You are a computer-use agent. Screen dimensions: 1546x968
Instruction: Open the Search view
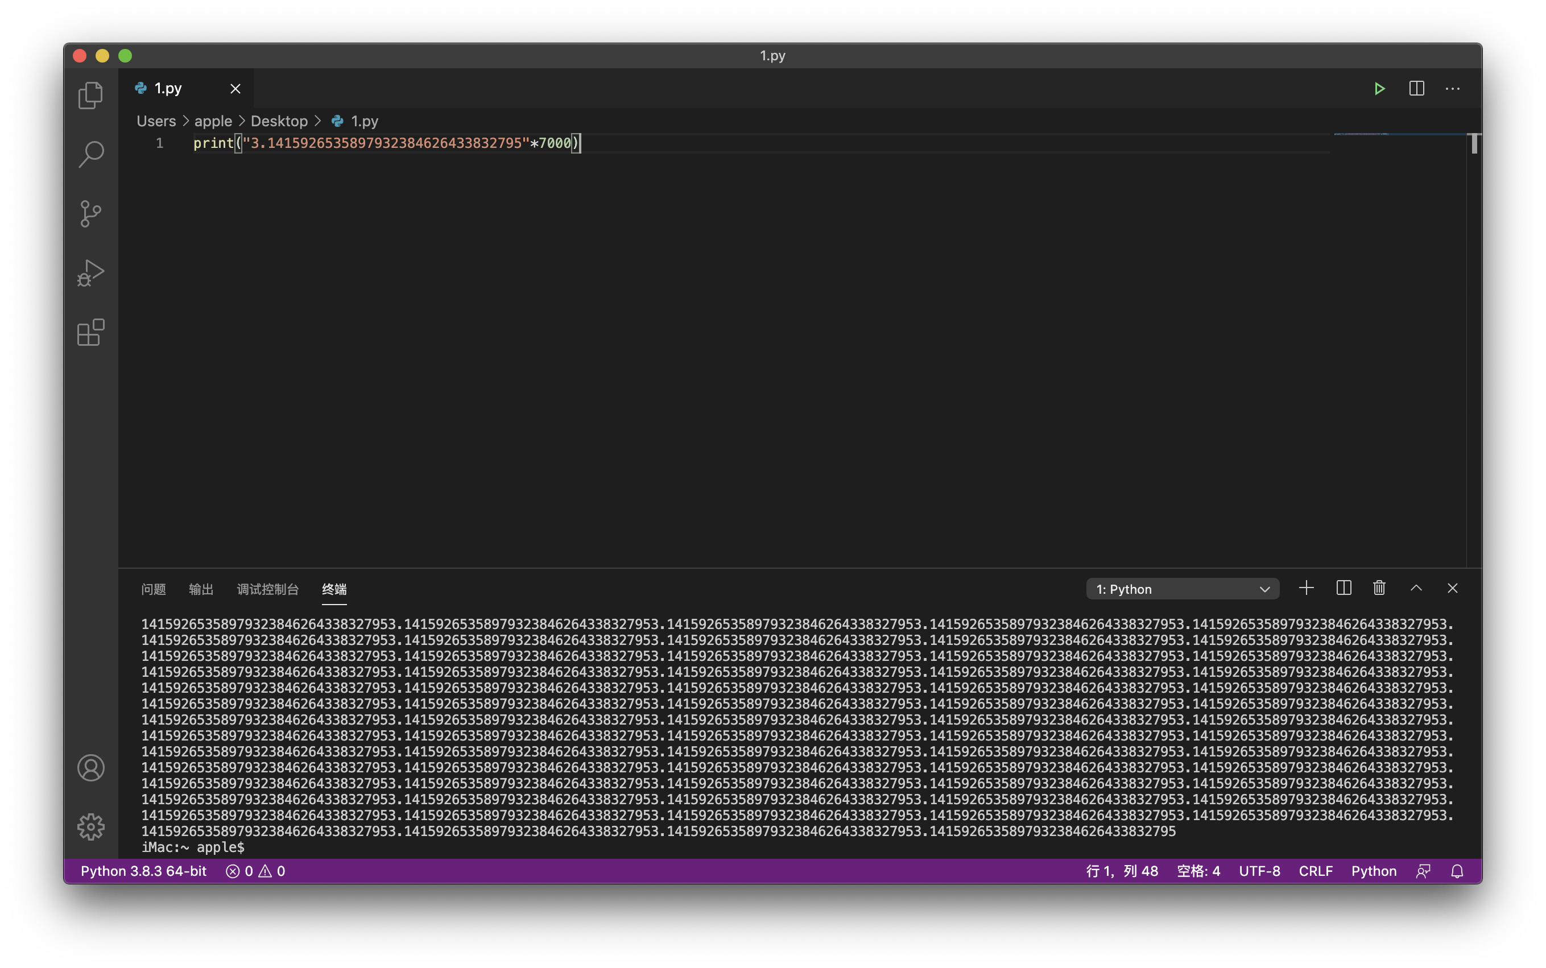tap(90, 154)
